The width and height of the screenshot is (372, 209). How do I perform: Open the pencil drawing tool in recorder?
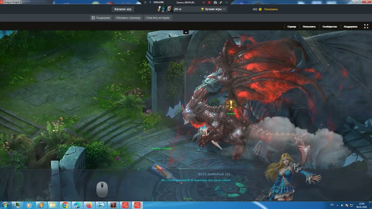click(x=221, y=2)
